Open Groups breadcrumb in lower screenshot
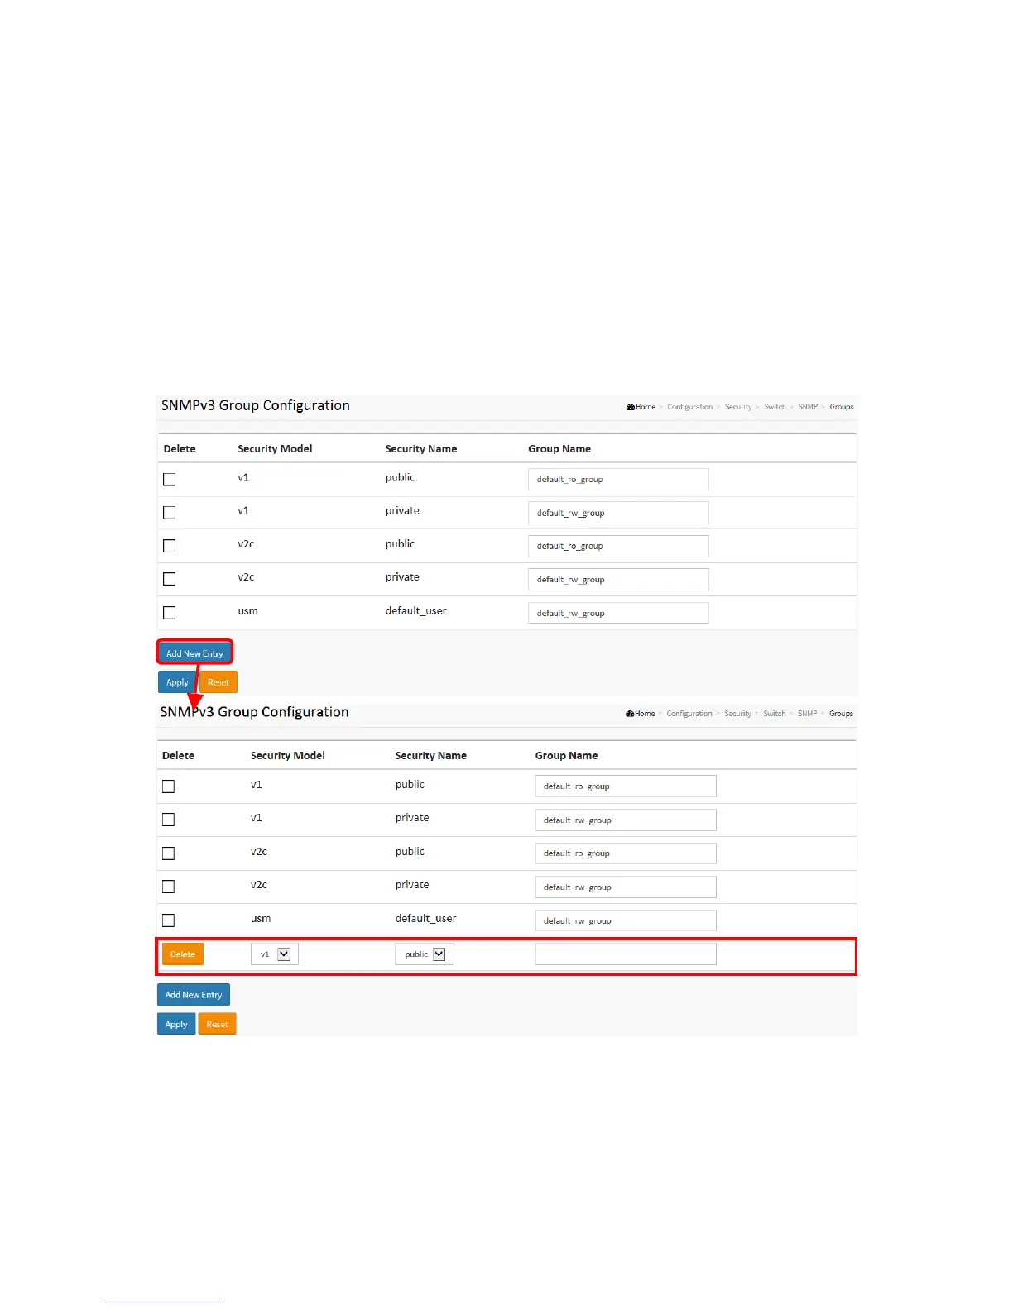1013x1310 pixels. pos(841,714)
